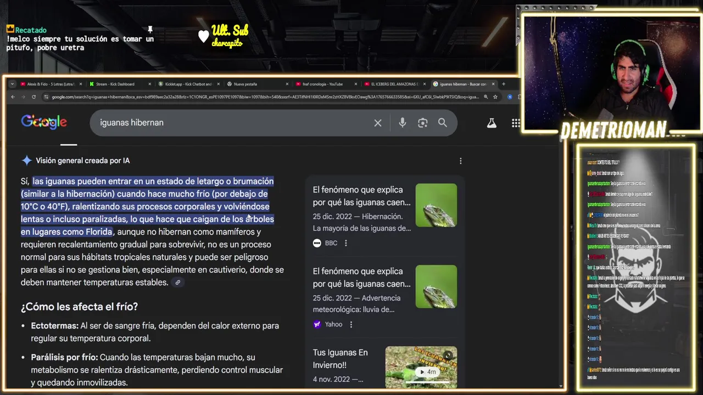The height and width of the screenshot is (395, 703).
Task: Open the Yahoo source three-dot menu
Action: point(351,324)
